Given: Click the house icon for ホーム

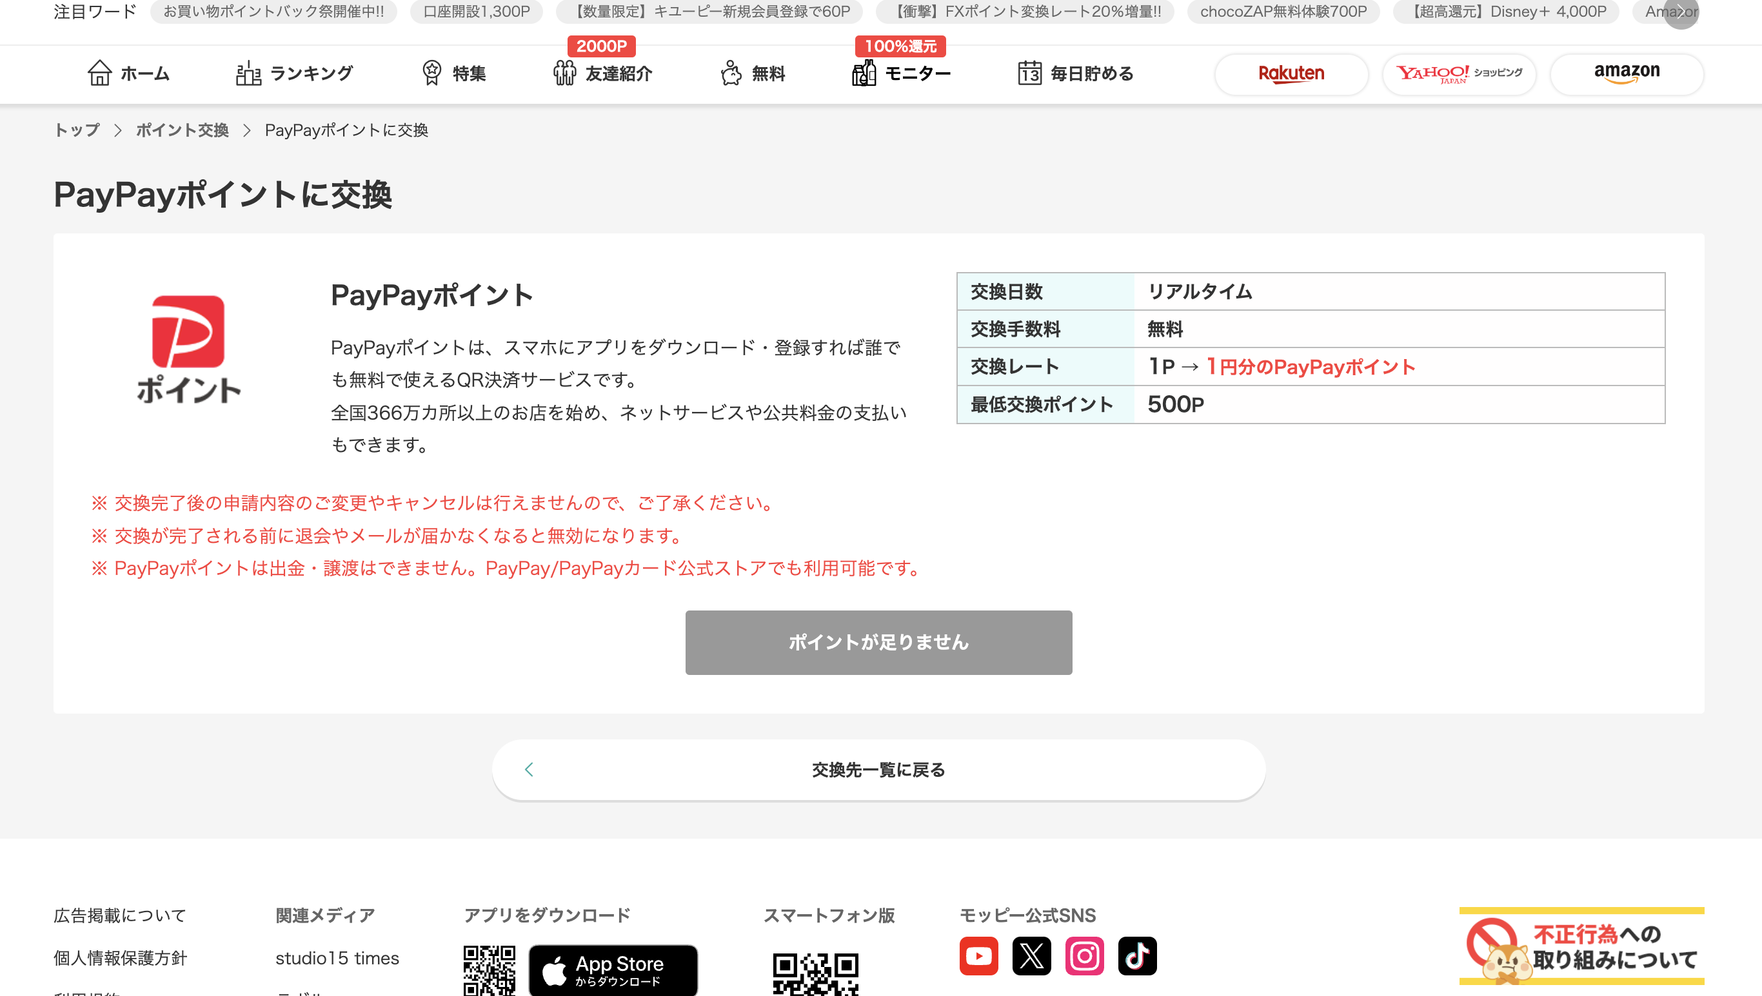Looking at the screenshot, I should click(x=99, y=72).
